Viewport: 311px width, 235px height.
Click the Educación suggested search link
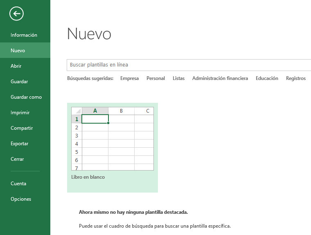pos(267,78)
